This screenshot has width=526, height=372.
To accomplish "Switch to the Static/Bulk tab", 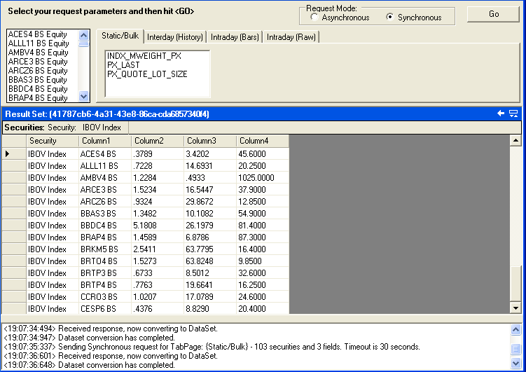I will point(120,36).
